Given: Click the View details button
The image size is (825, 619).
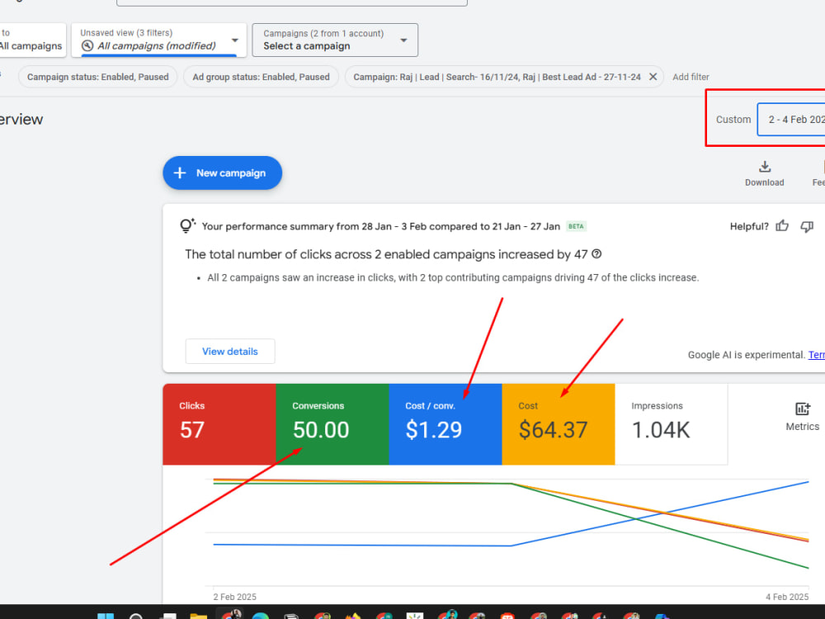Looking at the screenshot, I should 230,351.
